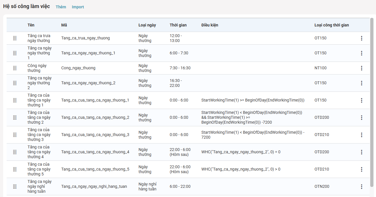Viewport: 376px width, 197px height.
Task: Open more actions for Tang_ca_cua_tang_ca_ngay_thuong_3
Action: (362, 135)
